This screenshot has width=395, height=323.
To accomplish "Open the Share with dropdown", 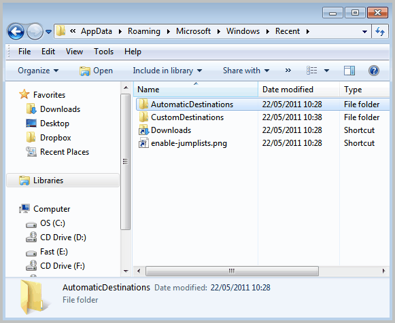I will click(x=246, y=71).
